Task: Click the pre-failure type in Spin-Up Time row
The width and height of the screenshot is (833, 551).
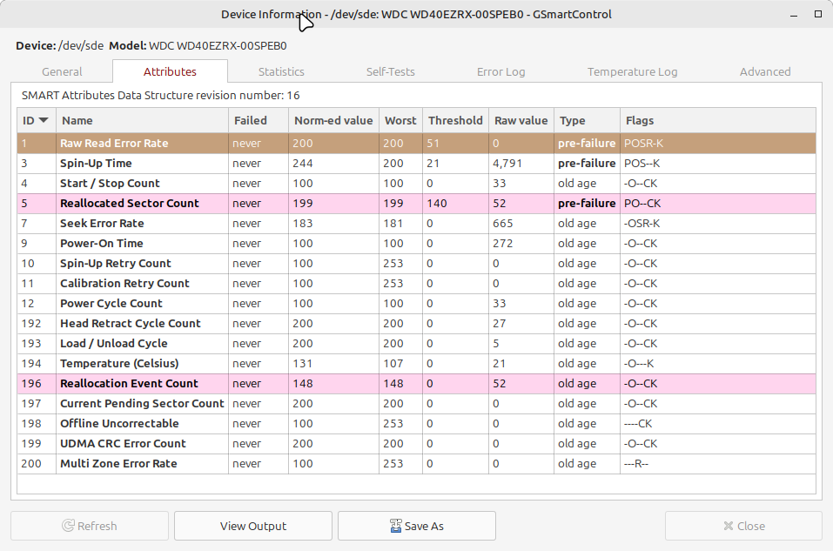Action: (587, 164)
